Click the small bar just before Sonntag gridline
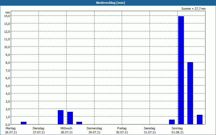The height and width of the screenshot is (135, 216). click(x=172, y=122)
